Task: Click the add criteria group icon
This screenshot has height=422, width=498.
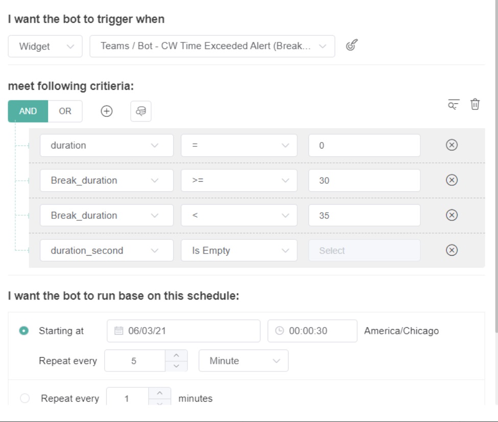Action: [x=141, y=111]
